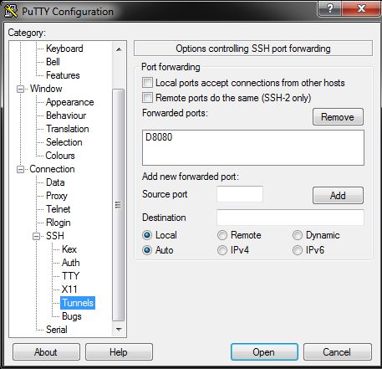Open the Keyboard category
This screenshot has width=382, height=369.
pyautogui.click(x=64, y=49)
